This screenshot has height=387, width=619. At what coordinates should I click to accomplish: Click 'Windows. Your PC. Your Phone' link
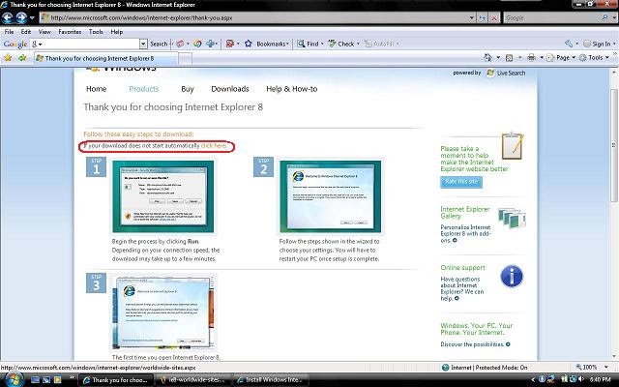[x=477, y=329]
